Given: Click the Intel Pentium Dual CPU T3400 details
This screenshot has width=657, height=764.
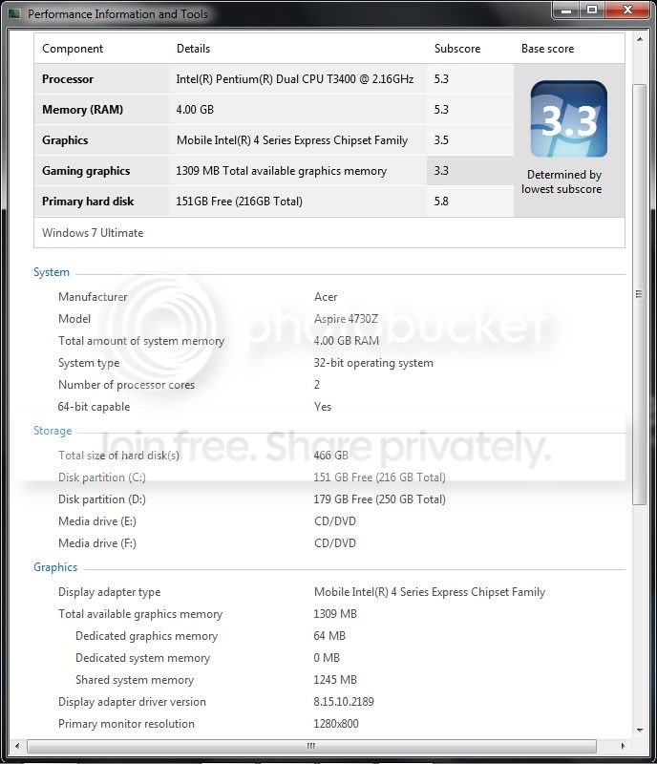Looking at the screenshot, I should pos(295,79).
